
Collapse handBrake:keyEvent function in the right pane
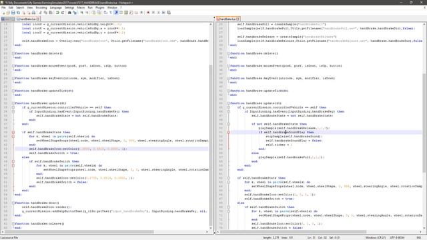228,79
